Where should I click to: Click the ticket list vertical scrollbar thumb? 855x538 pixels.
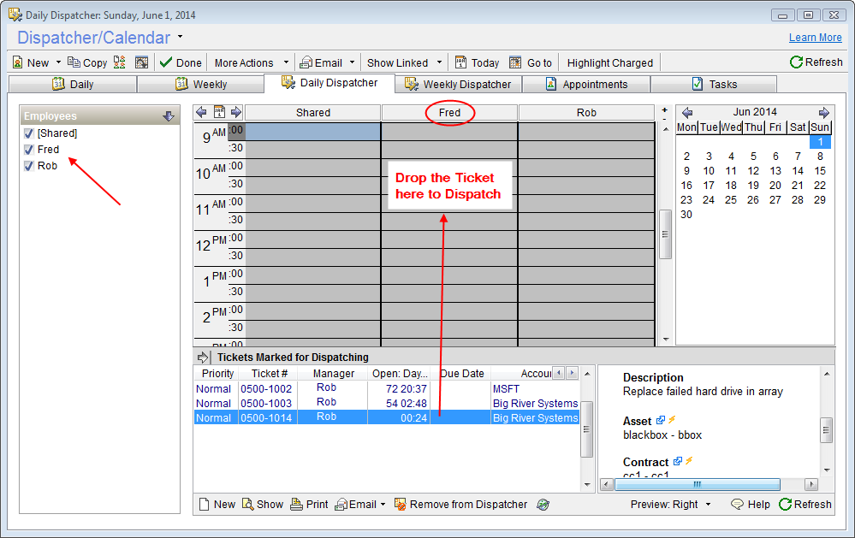coord(587,429)
